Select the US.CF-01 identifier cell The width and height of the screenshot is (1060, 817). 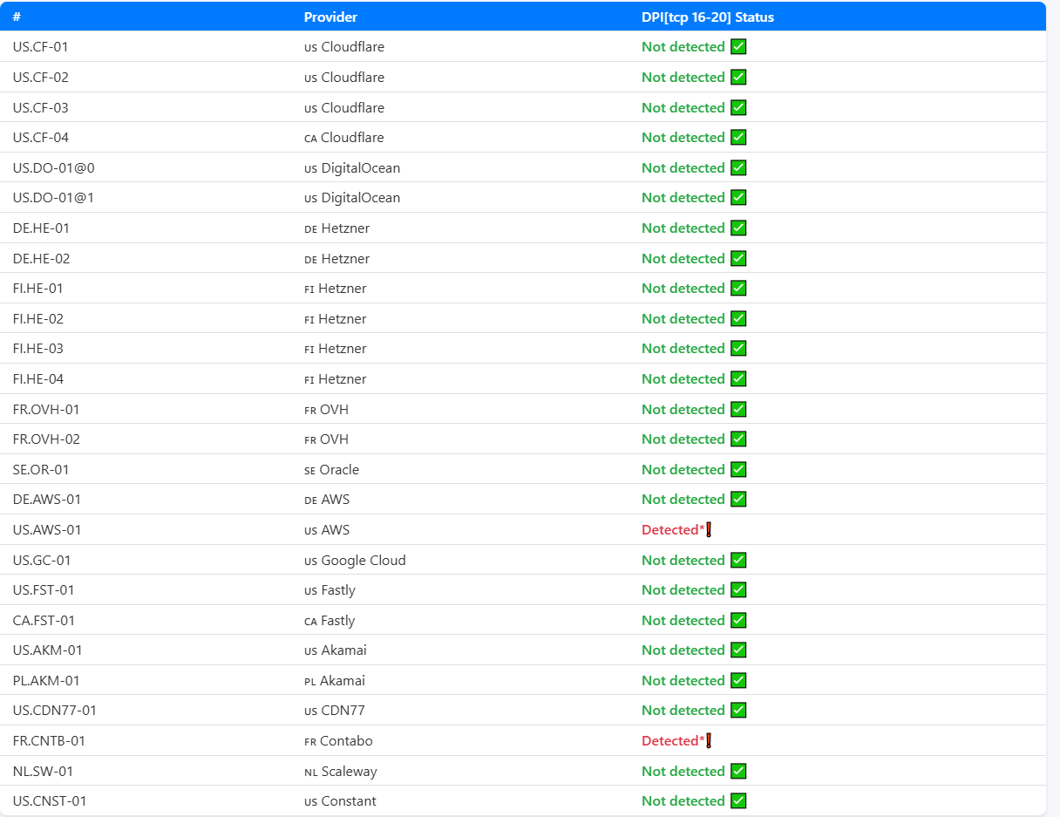[x=40, y=47]
